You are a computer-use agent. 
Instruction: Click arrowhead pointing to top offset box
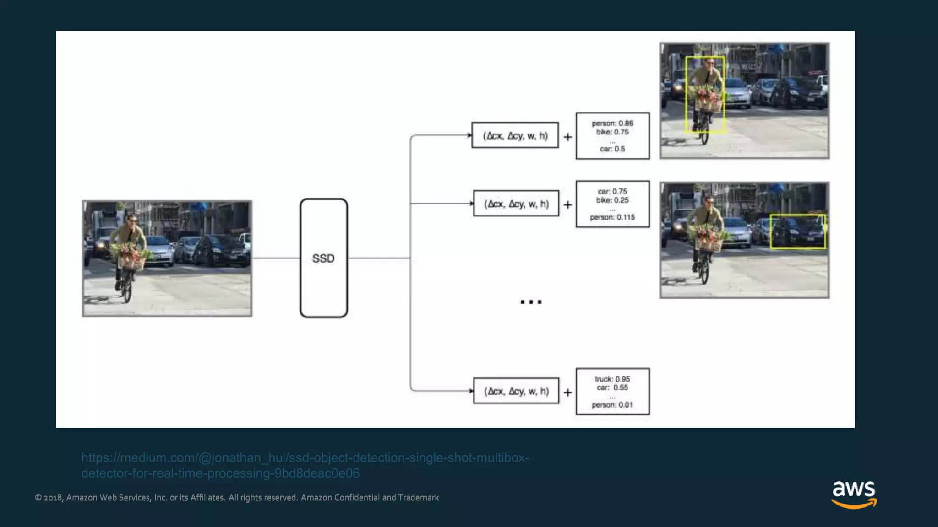point(469,135)
